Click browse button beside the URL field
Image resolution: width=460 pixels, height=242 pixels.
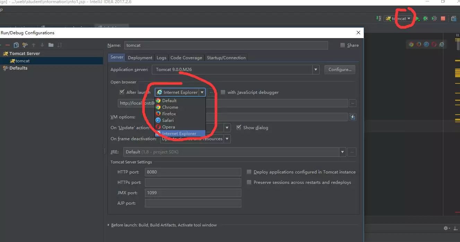pos(353,103)
